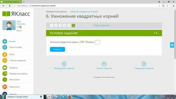Open the ТОПы star icon
176x99 pixels.
pos(5,54)
